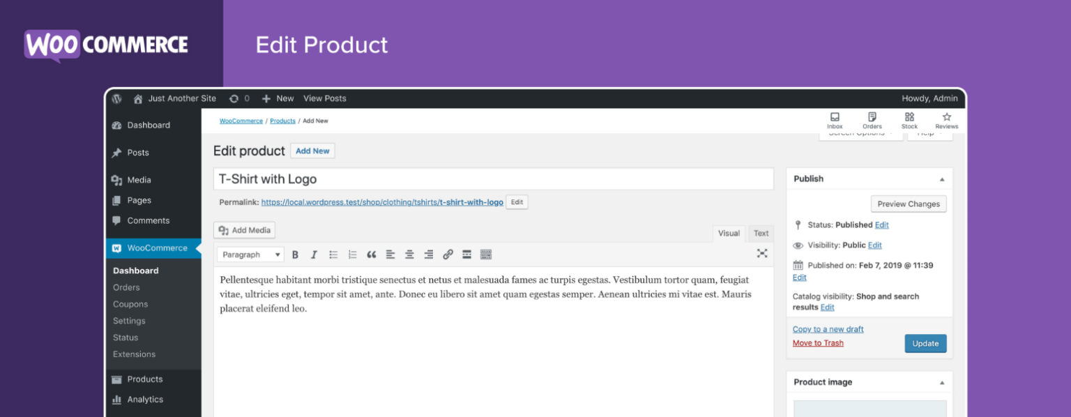Insert a bulleted list
The height and width of the screenshot is (417, 1071).
(333, 254)
